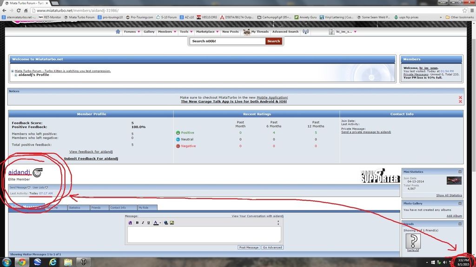This screenshot has width=476, height=267.
Task: Collapse the Friends panel
Action: click(460, 224)
